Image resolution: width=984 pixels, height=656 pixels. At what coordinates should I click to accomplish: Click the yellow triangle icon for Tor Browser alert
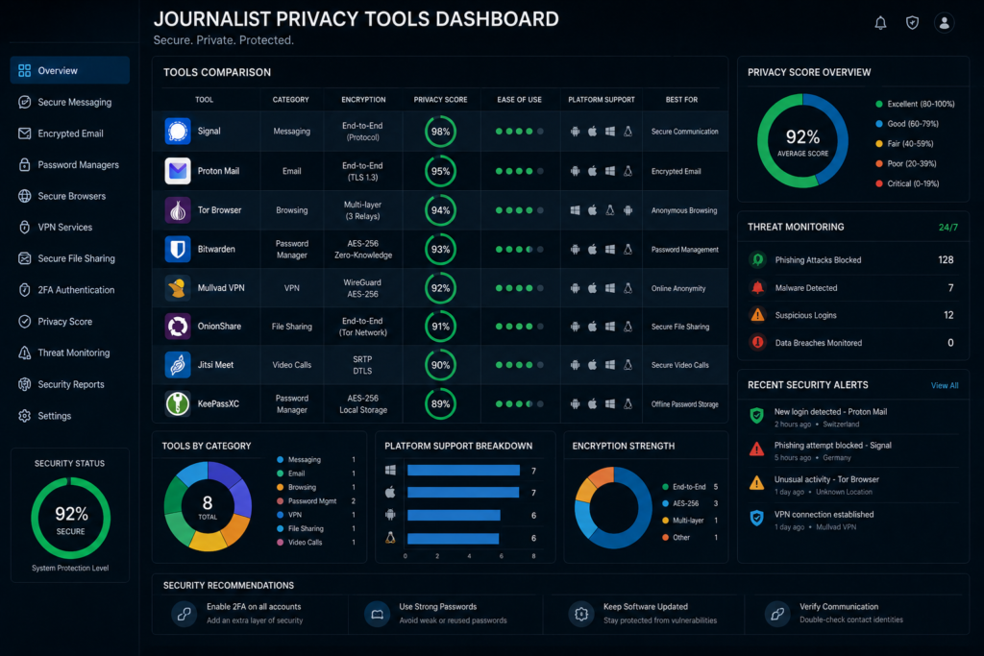pyautogui.click(x=757, y=483)
